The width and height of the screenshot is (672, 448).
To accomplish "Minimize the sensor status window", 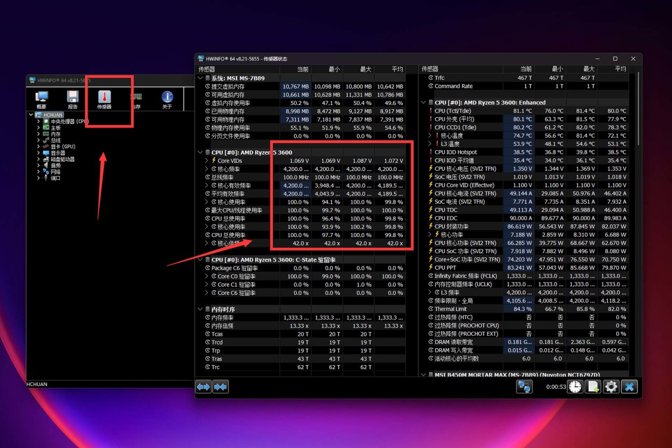I will point(597,59).
